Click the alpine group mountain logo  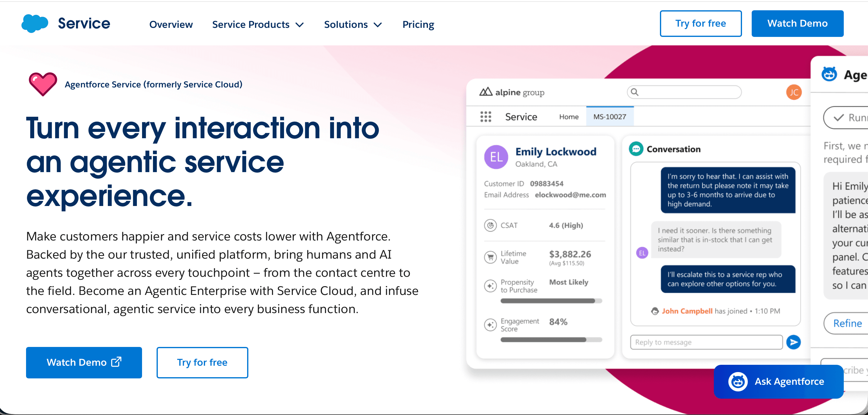485,92
